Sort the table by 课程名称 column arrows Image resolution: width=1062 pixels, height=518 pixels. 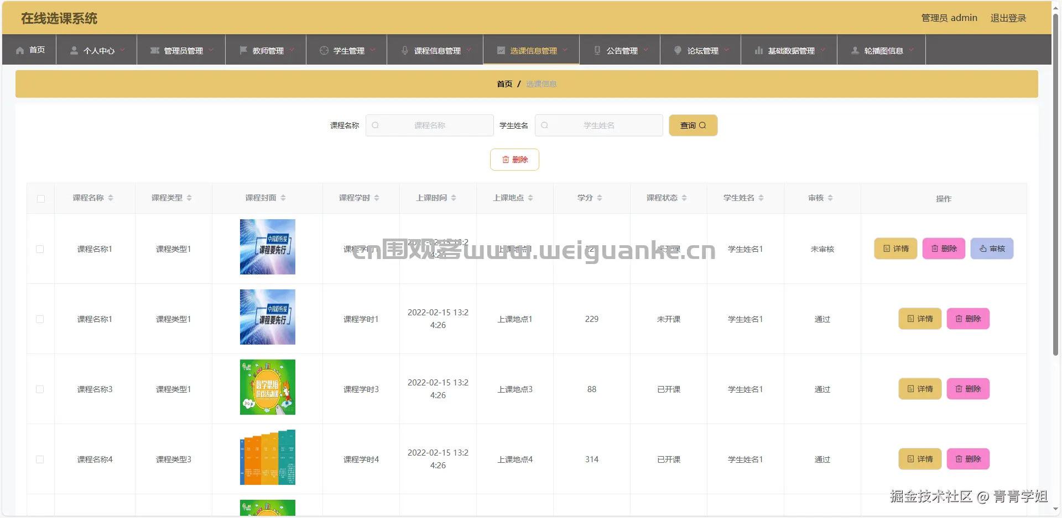[111, 198]
